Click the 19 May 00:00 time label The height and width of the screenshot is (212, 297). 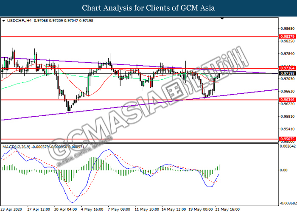[x=201, y=209]
